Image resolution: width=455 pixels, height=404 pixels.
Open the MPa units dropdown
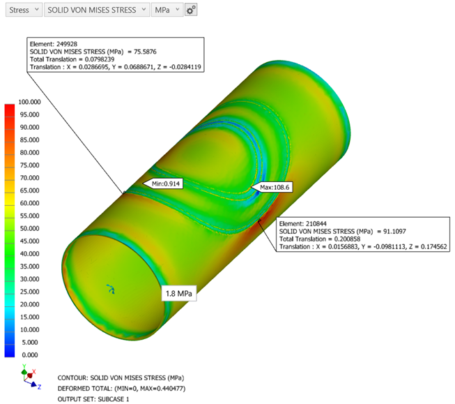tap(168, 10)
